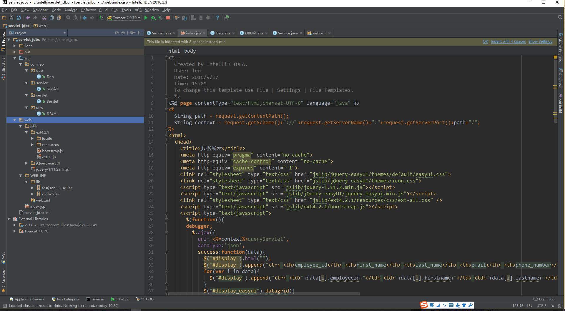Screen dimensions: 565x311
Task: Open Tomcat 7.0.70 run configuration dropdown
Action: click(124, 18)
